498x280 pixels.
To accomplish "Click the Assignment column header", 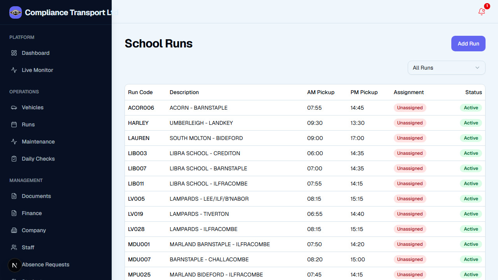I will coord(409,92).
